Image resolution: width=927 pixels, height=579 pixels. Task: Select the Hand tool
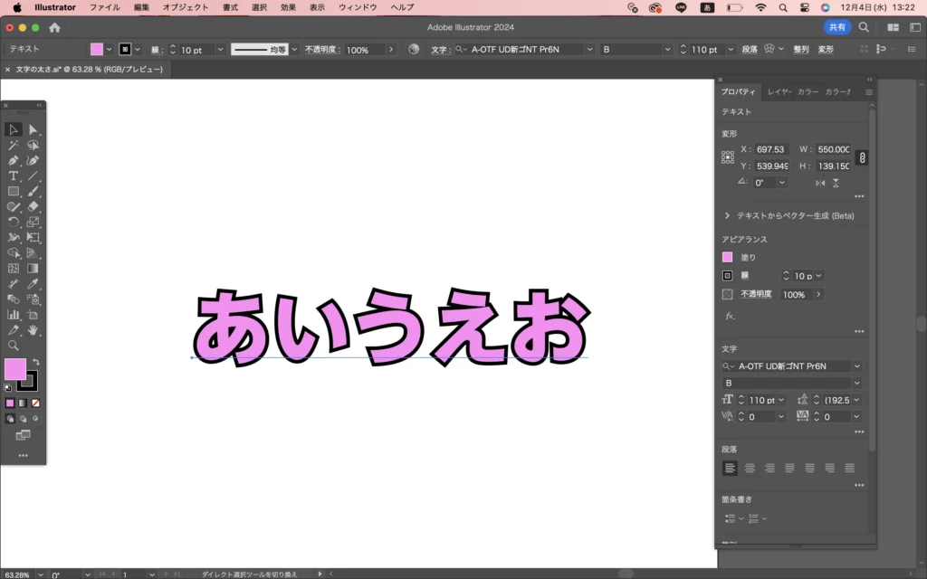tap(33, 330)
